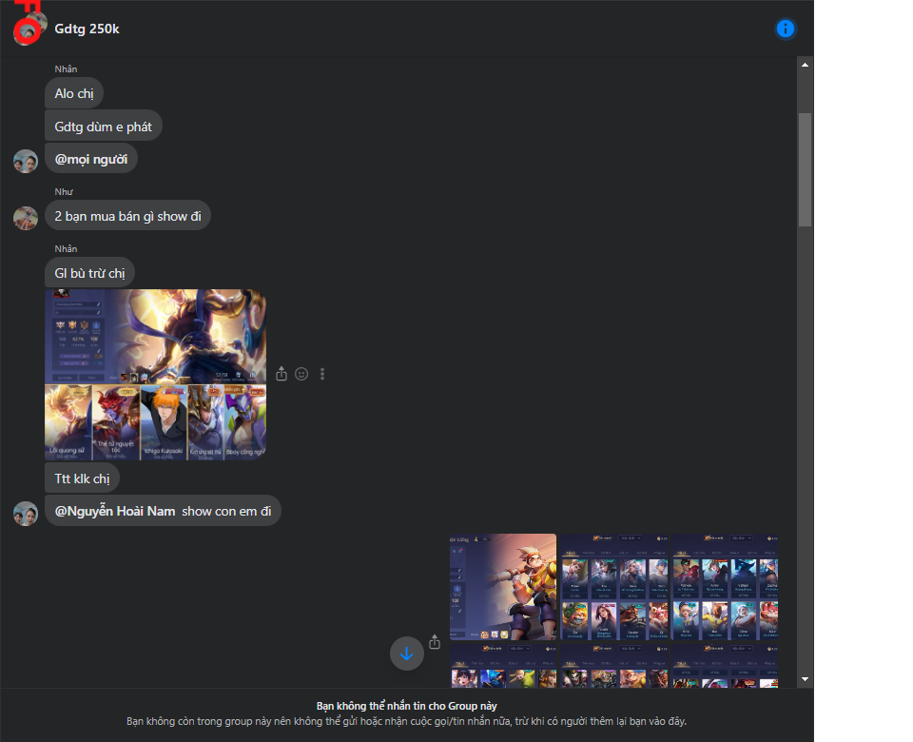Open the large account profile image from Nhân
The width and height of the screenshot is (913, 742).
(x=155, y=336)
